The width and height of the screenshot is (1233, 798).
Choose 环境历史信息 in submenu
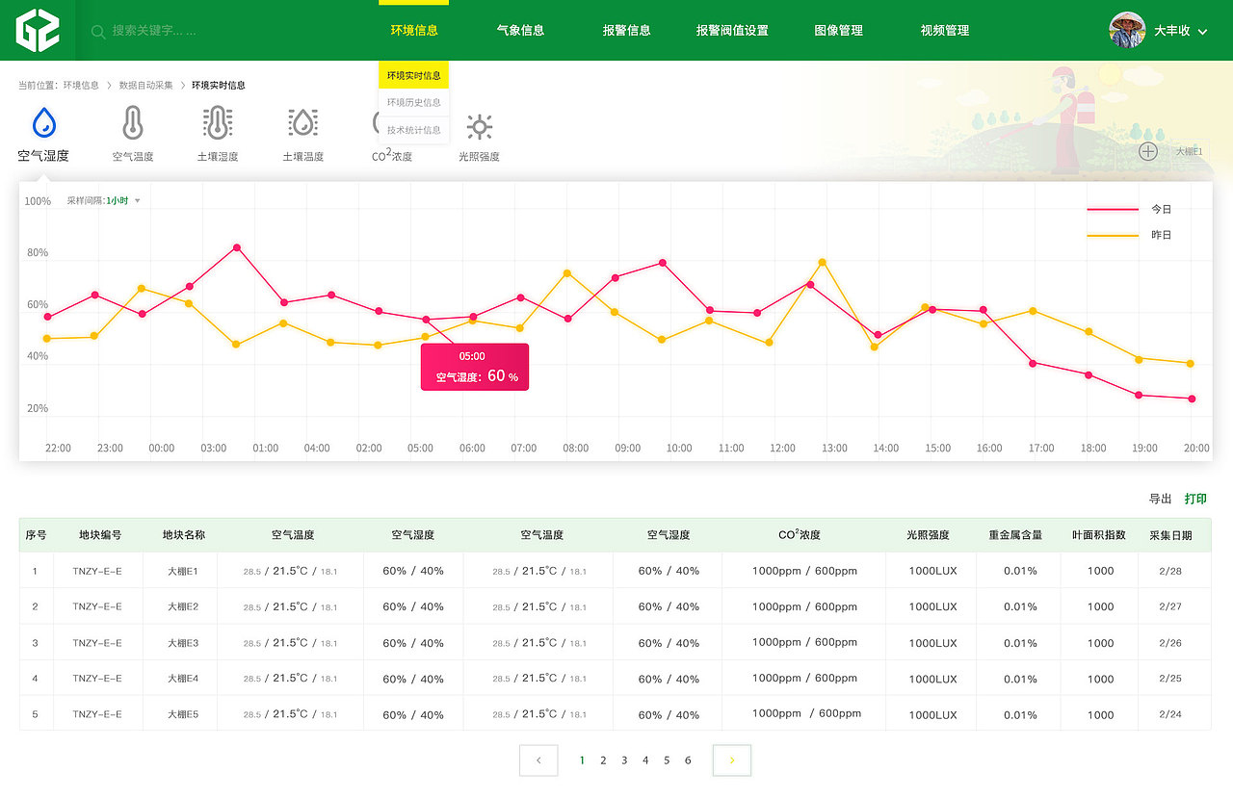click(414, 102)
